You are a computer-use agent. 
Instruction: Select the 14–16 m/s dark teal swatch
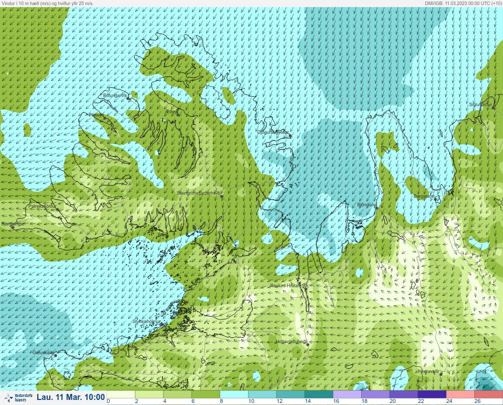pos(319,394)
